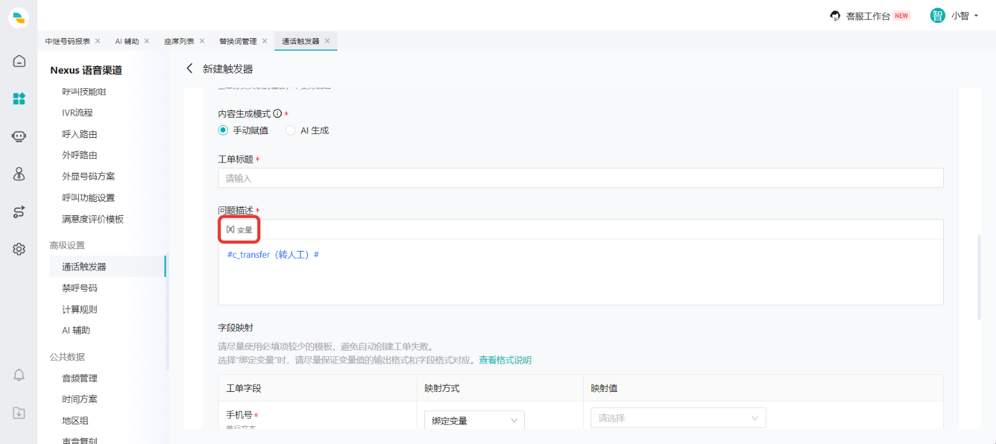
Task: Switch to the AI 辅助 tab
Action: (127, 41)
